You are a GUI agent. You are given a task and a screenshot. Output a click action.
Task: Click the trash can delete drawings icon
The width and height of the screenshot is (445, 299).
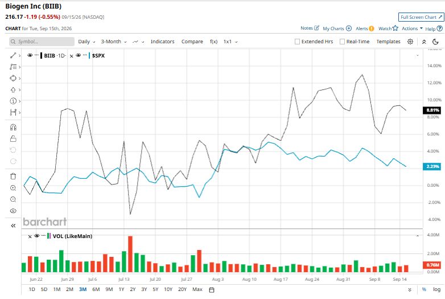pos(13,177)
